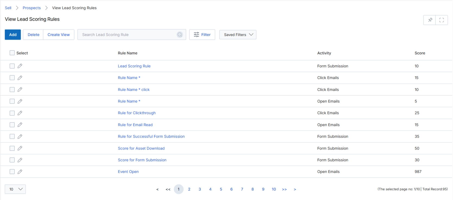
Task: Open page 8 of results
Action: (x=253, y=189)
